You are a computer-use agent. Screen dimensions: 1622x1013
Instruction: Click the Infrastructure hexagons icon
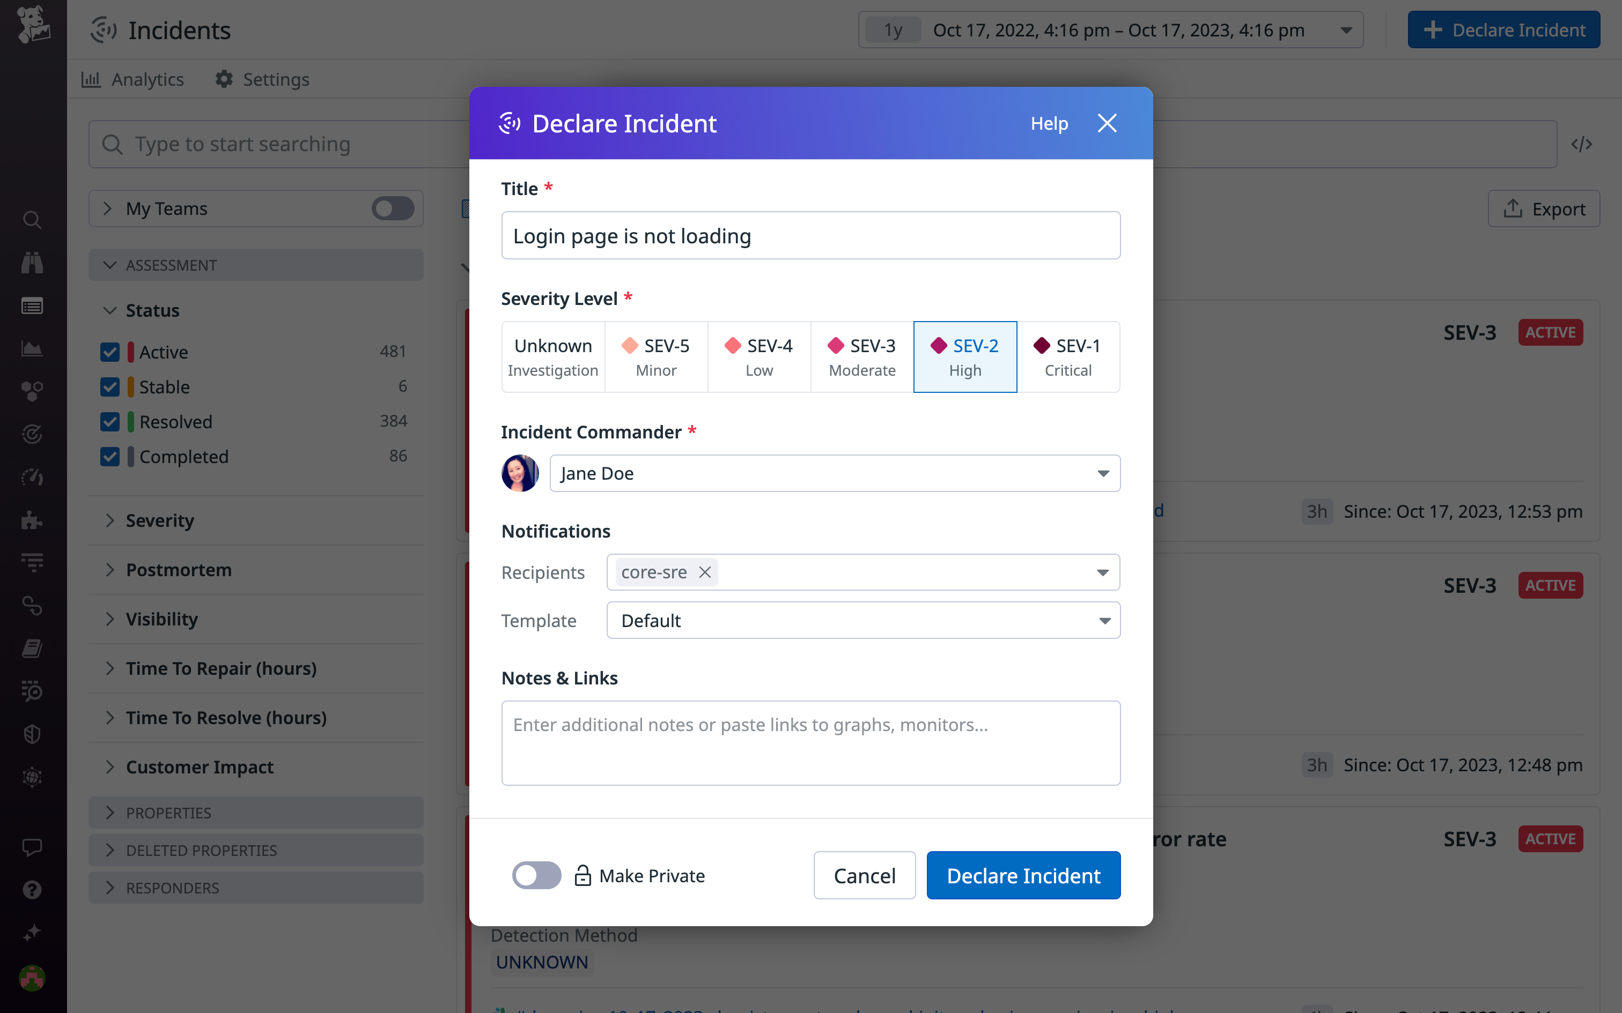click(32, 390)
